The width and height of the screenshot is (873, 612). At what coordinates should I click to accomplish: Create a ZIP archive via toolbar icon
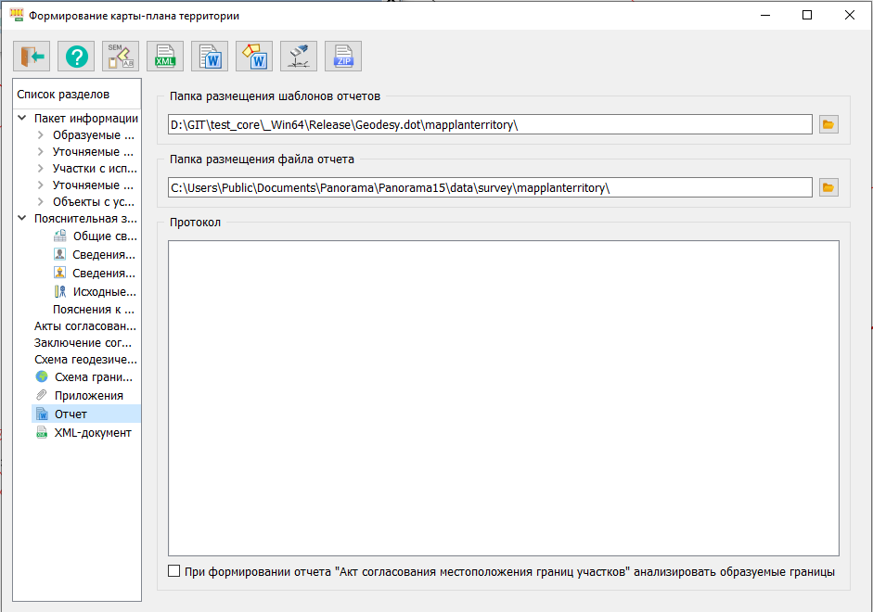[x=343, y=57]
